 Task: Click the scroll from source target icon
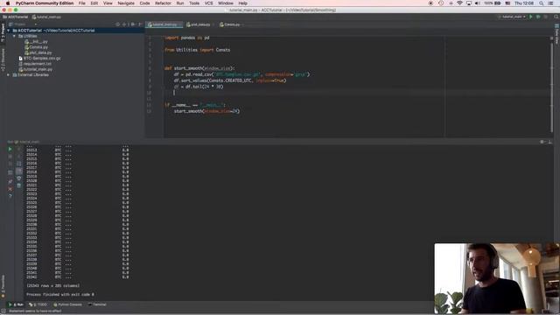(118, 24)
